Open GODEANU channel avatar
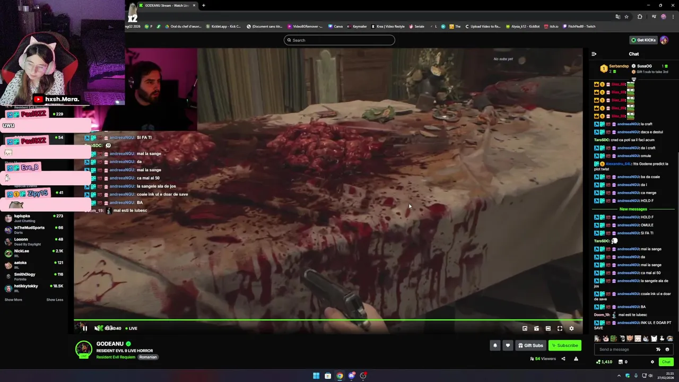679x382 pixels. [x=83, y=349]
